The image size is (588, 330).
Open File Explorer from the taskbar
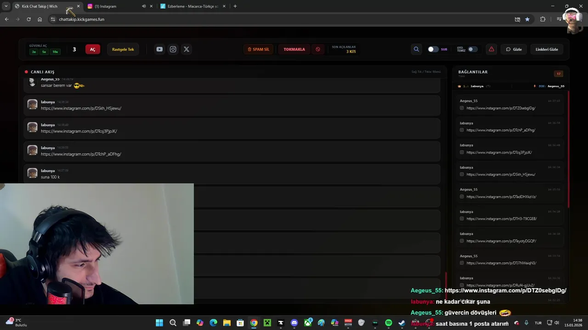coord(227,323)
